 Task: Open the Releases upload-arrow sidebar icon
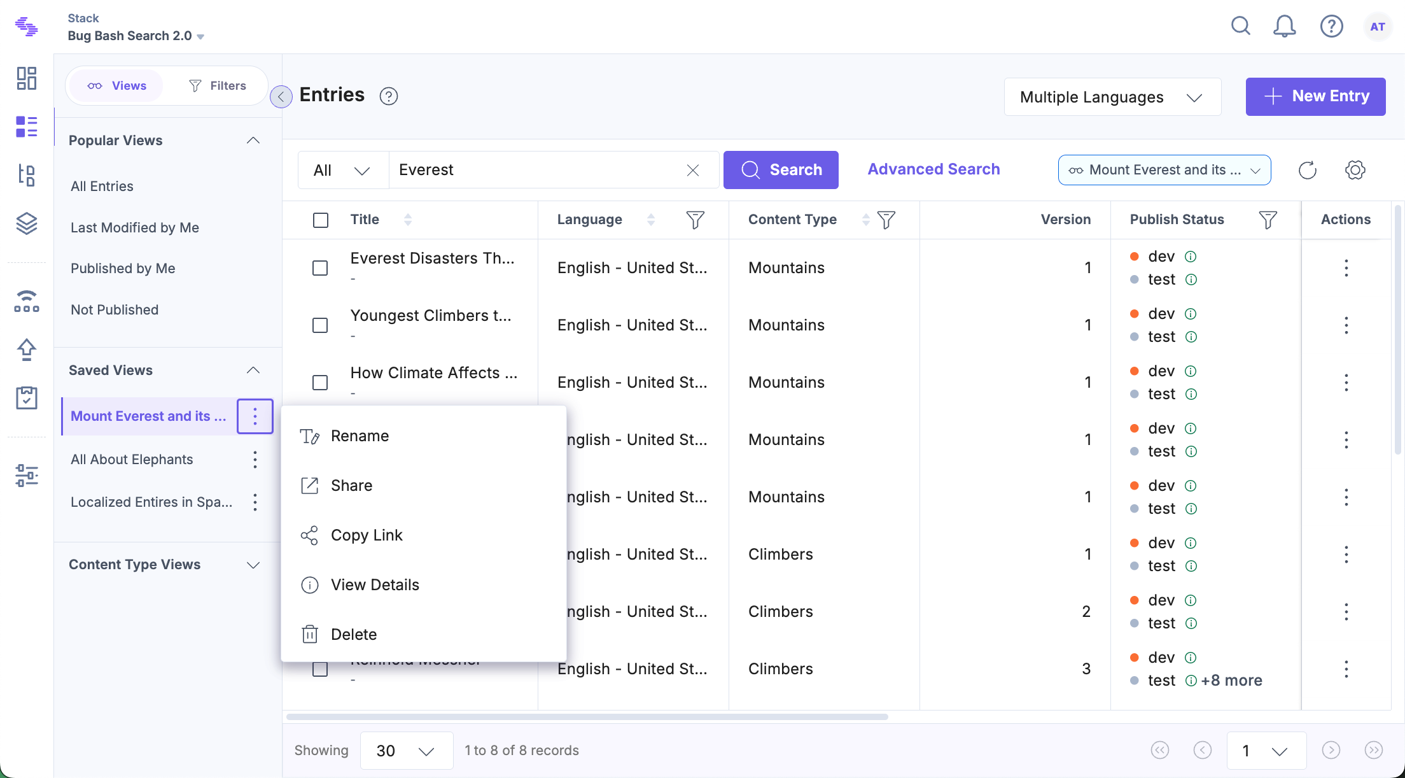[27, 350]
